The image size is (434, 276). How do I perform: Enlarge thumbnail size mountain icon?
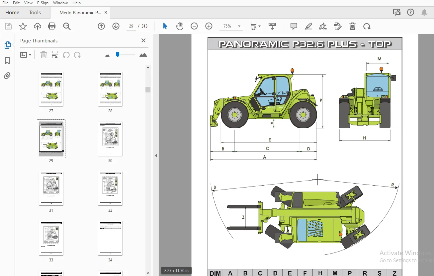click(x=143, y=55)
